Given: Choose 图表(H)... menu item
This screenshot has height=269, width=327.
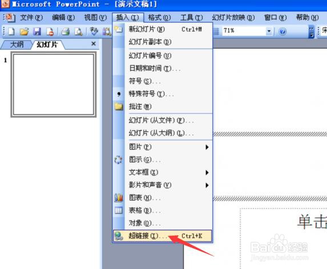Looking at the screenshot, I should [x=163, y=198].
